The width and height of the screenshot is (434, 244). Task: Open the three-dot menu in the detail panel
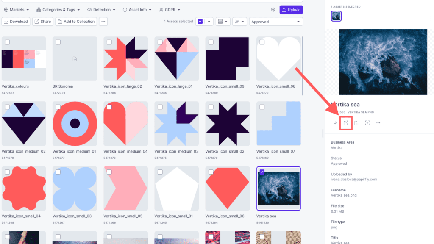point(378,123)
